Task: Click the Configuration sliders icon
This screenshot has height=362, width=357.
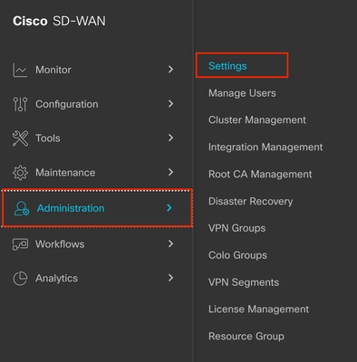Action: [x=20, y=104]
